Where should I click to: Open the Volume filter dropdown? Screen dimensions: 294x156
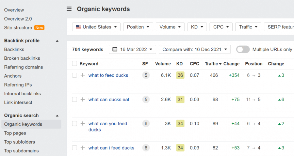[170, 27]
